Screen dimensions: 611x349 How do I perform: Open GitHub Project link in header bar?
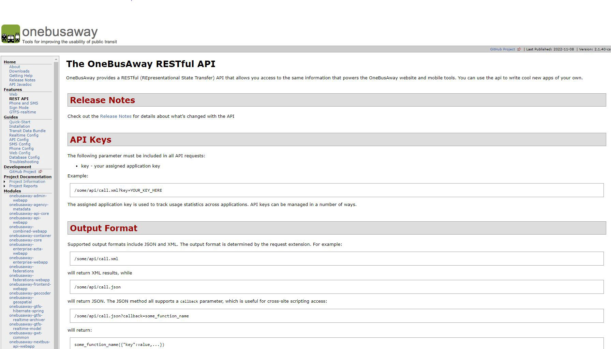click(502, 49)
